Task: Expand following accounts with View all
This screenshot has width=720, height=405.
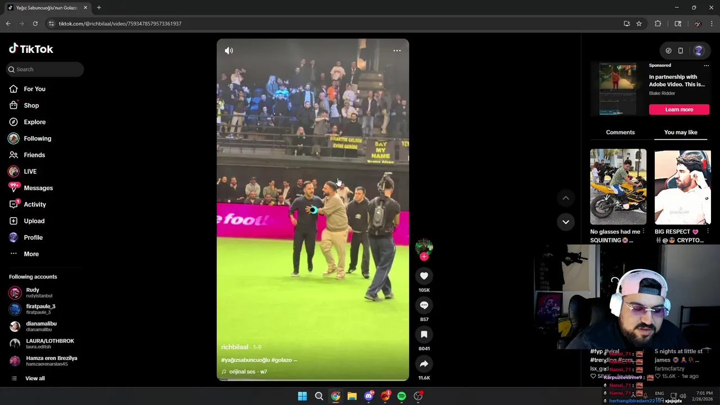Action: click(x=35, y=379)
